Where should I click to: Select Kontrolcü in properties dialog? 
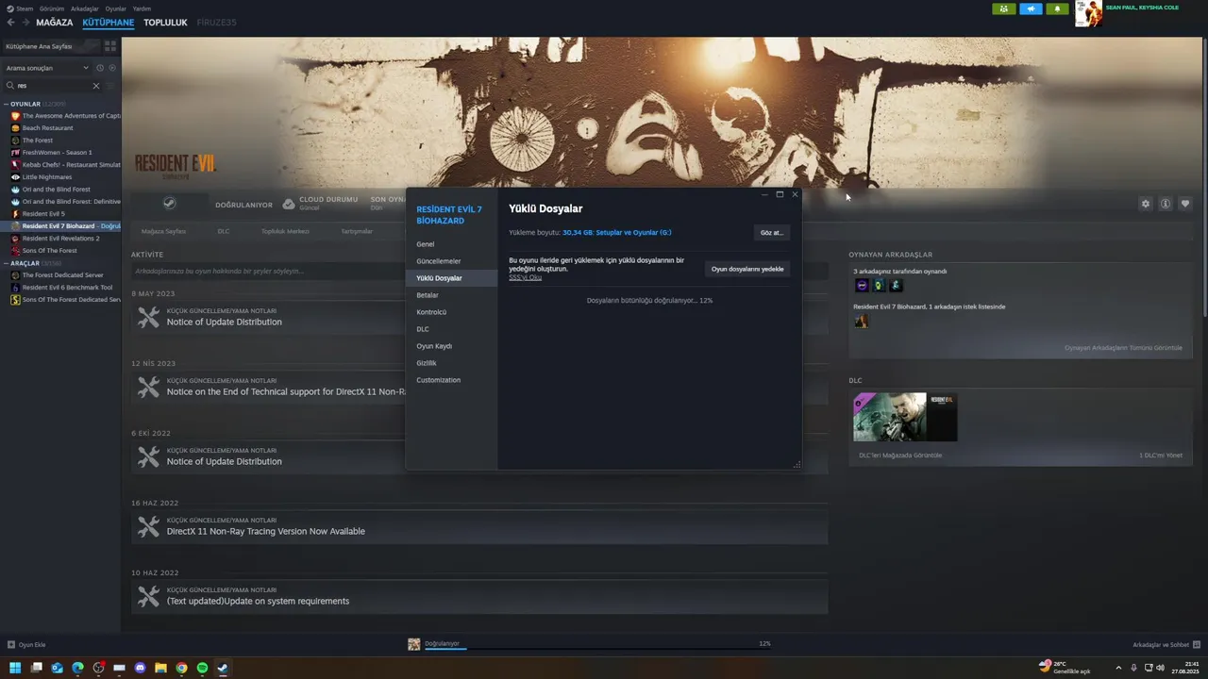pos(451,312)
